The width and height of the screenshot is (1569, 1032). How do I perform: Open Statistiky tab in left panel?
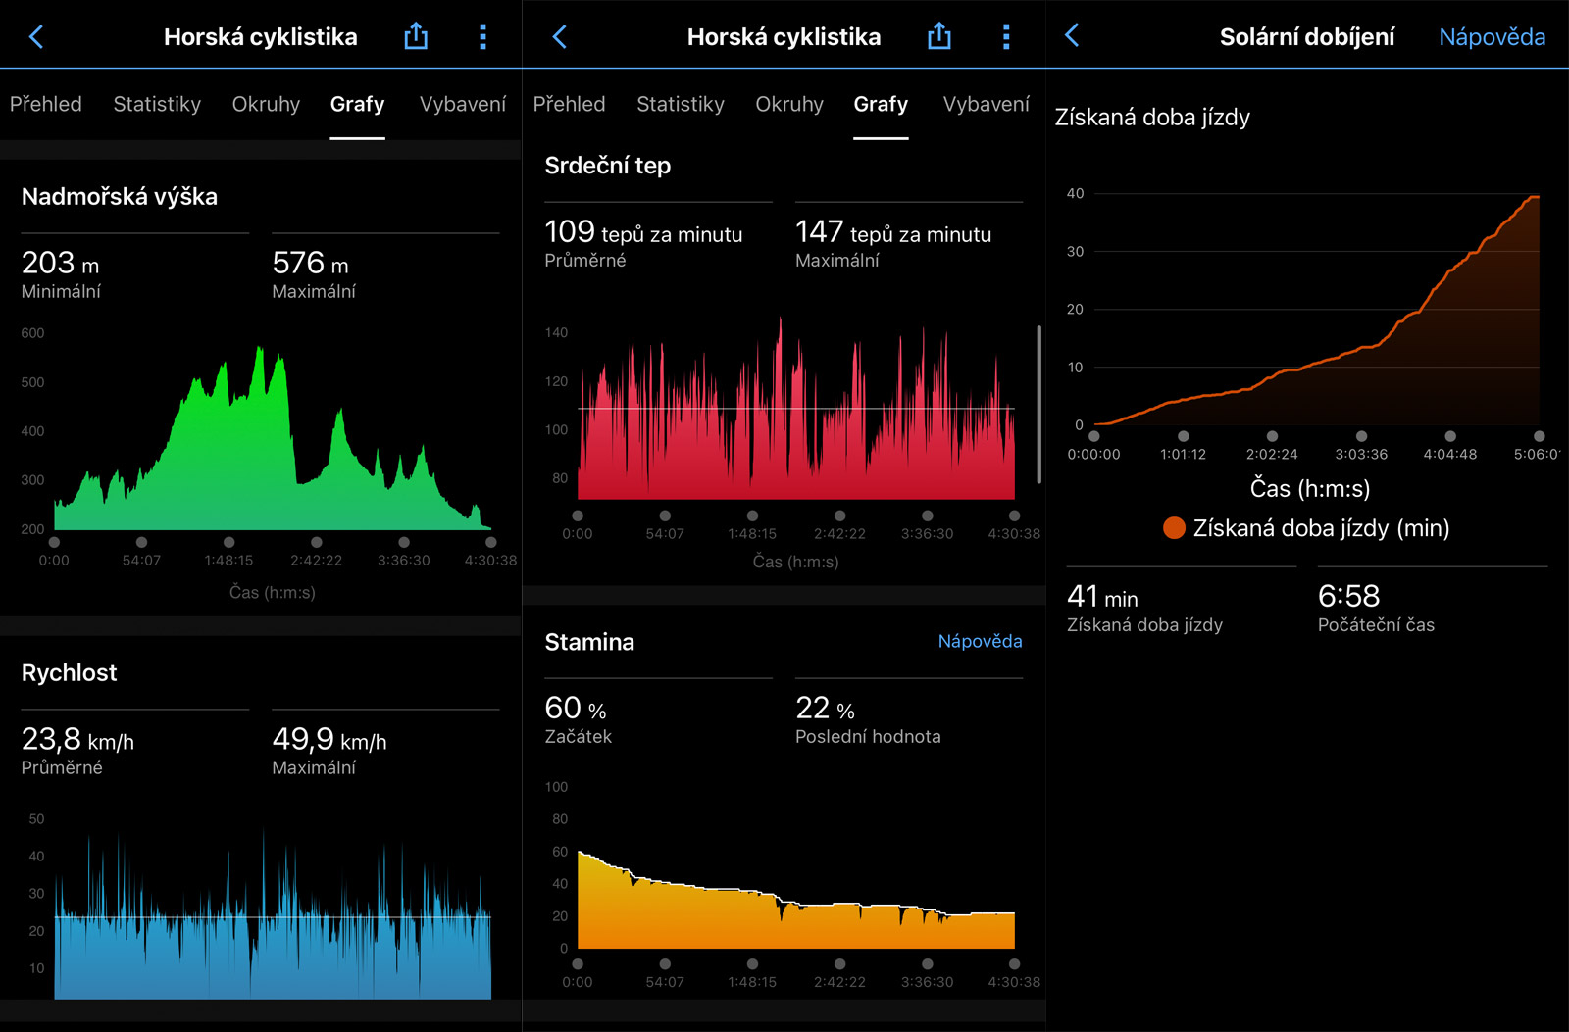(x=157, y=104)
